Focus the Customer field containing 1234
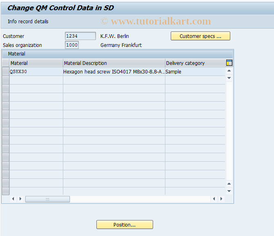274x236 pixels. point(80,36)
